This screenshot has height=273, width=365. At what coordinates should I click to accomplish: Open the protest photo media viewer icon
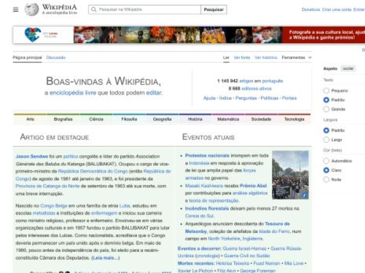[304, 195]
